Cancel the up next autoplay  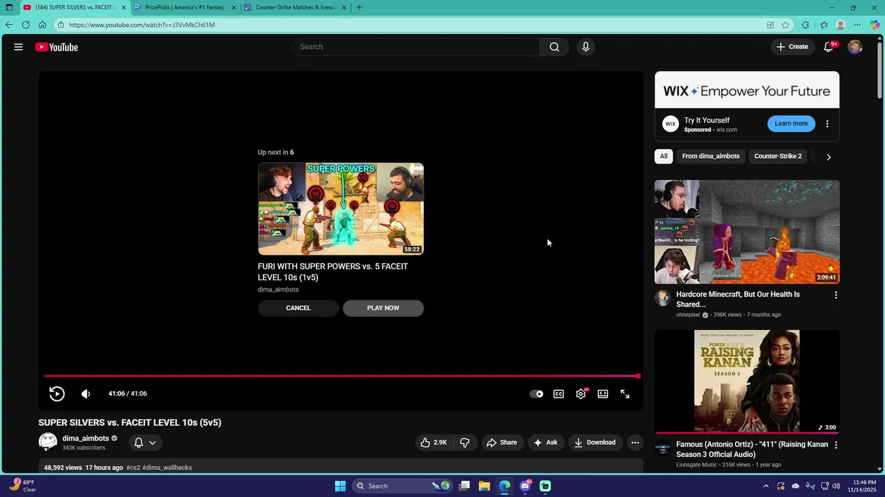298,308
